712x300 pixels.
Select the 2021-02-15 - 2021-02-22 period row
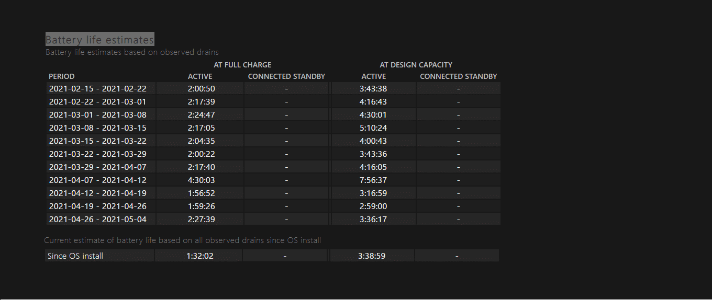[98, 89]
